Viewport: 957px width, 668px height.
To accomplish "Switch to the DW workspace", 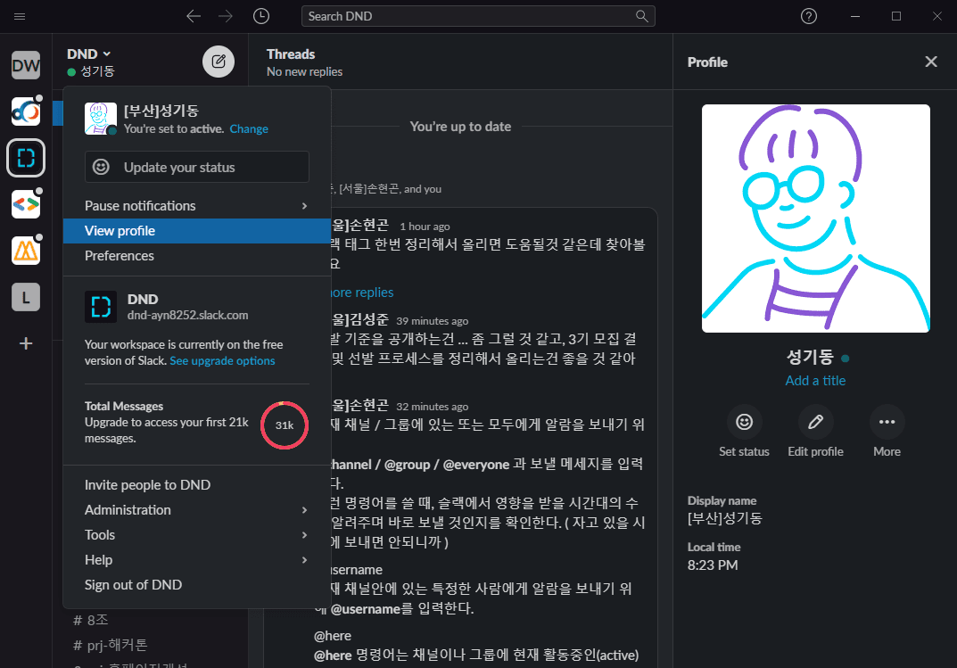I will click(26, 65).
